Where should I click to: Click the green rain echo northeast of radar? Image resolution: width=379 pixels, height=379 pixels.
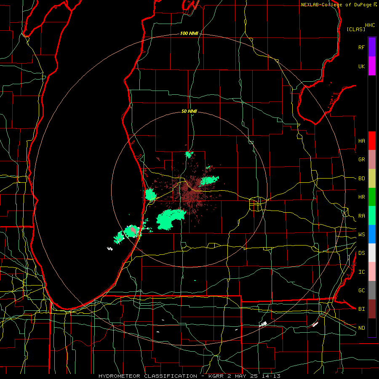coord(209,181)
